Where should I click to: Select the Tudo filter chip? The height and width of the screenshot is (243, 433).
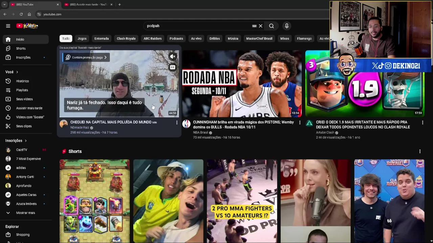point(66,38)
